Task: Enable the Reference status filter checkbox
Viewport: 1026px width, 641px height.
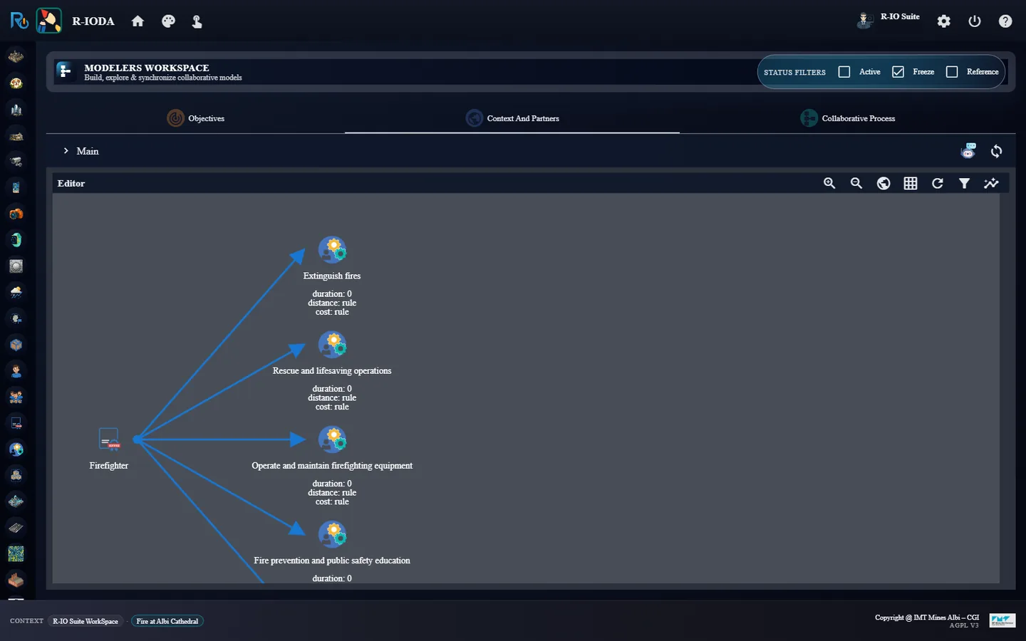Action: click(952, 72)
